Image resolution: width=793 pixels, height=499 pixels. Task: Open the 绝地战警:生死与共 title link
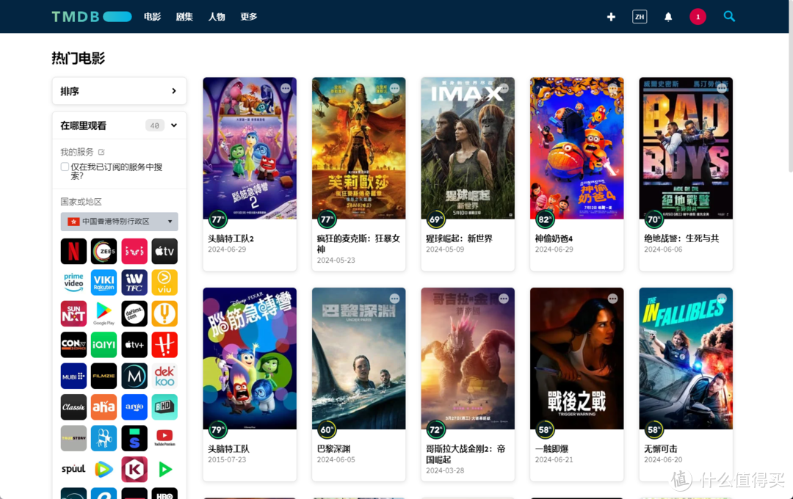(x=681, y=238)
